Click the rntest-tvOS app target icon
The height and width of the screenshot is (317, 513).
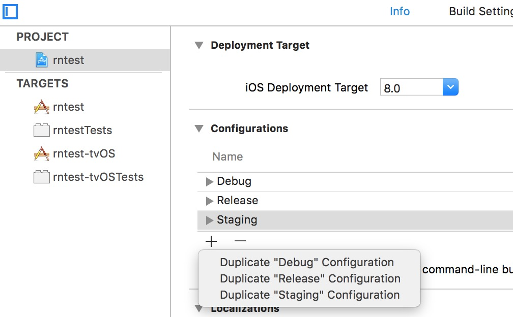(41, 154)
